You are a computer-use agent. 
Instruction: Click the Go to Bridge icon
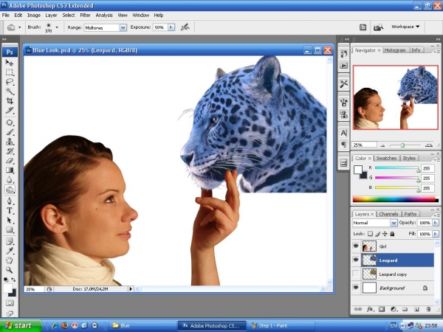pos(378,27)
